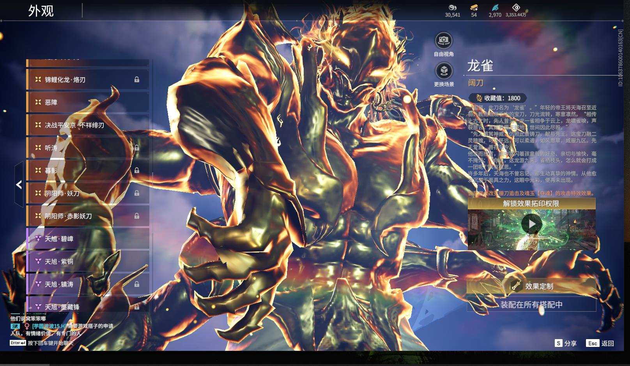Screen dimensions: 630x366
Task: Click the diamond currency icon above 3,353.44万
Action: [x=516, y=7]
